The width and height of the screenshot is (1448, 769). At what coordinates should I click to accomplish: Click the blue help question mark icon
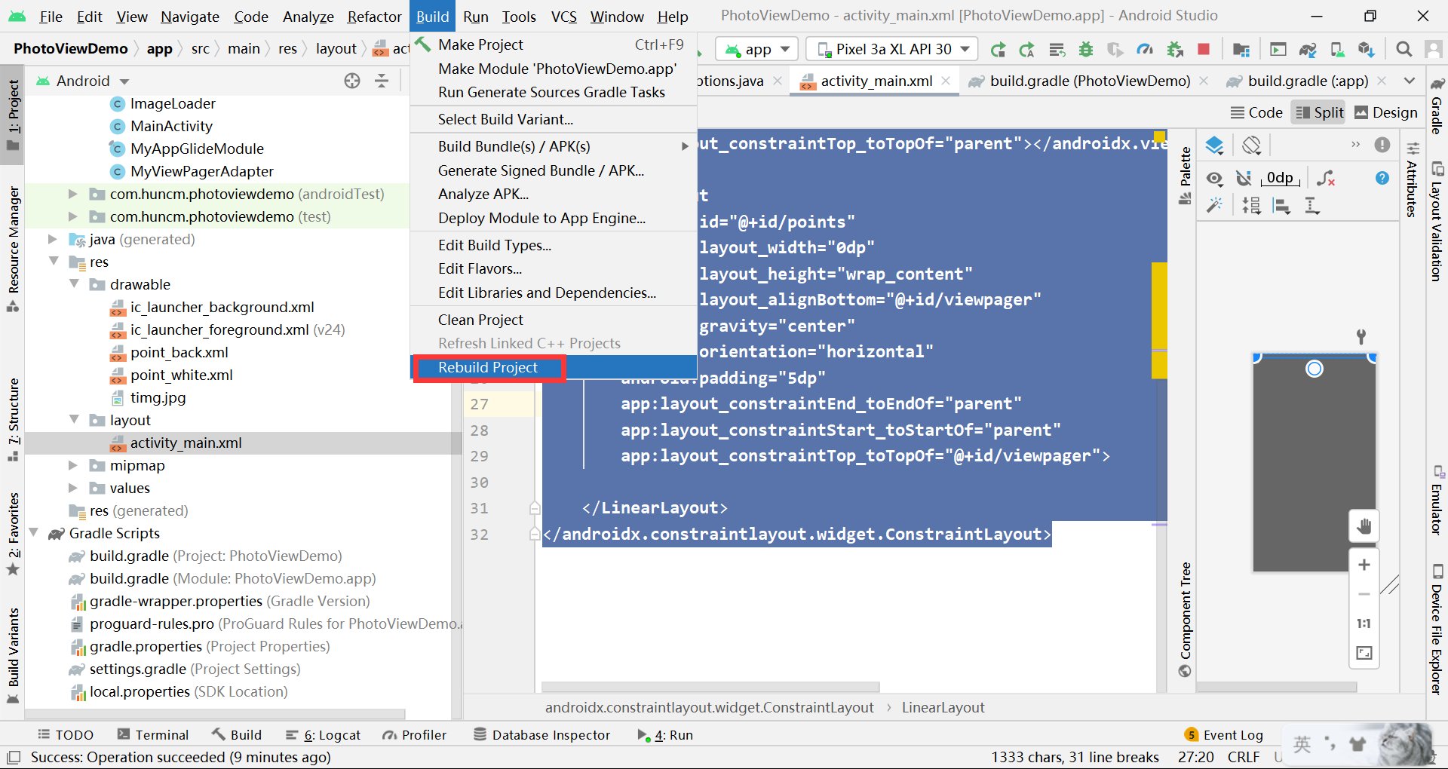(x=1382, y=179)
